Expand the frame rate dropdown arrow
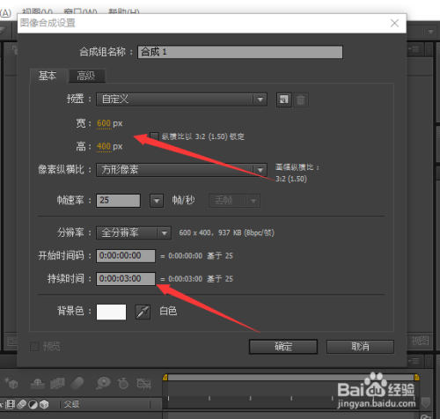 157,201
